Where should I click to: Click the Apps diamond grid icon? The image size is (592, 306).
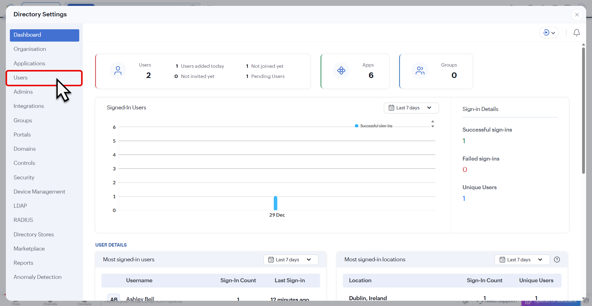pyautogui.click(x=341, y=71)
